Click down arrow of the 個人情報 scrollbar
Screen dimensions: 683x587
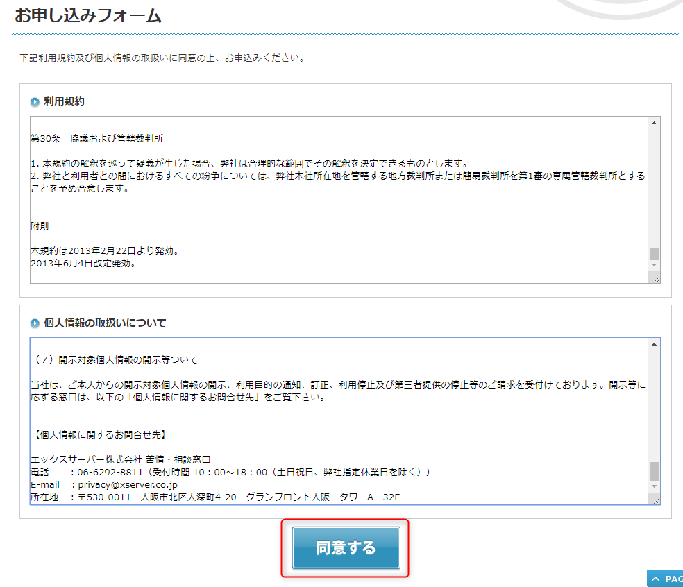click(x=654, y=486)
